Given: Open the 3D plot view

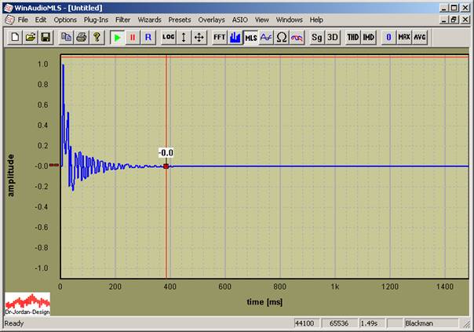Looking at the screenshot, I should [x=332, y=37].
